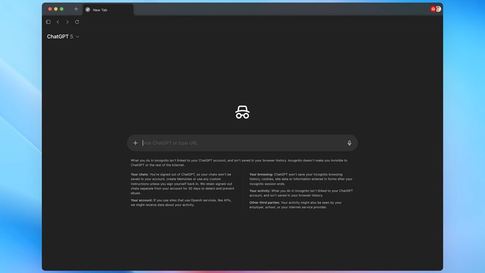The image size is (485, 273).
Task: Click the red incognito badge
Action: 432,9
